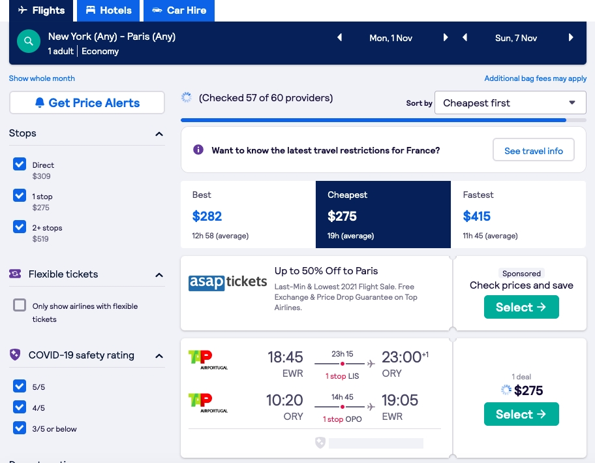
Task: Select the Fastest $415 results tab
Action: point(518,215)
